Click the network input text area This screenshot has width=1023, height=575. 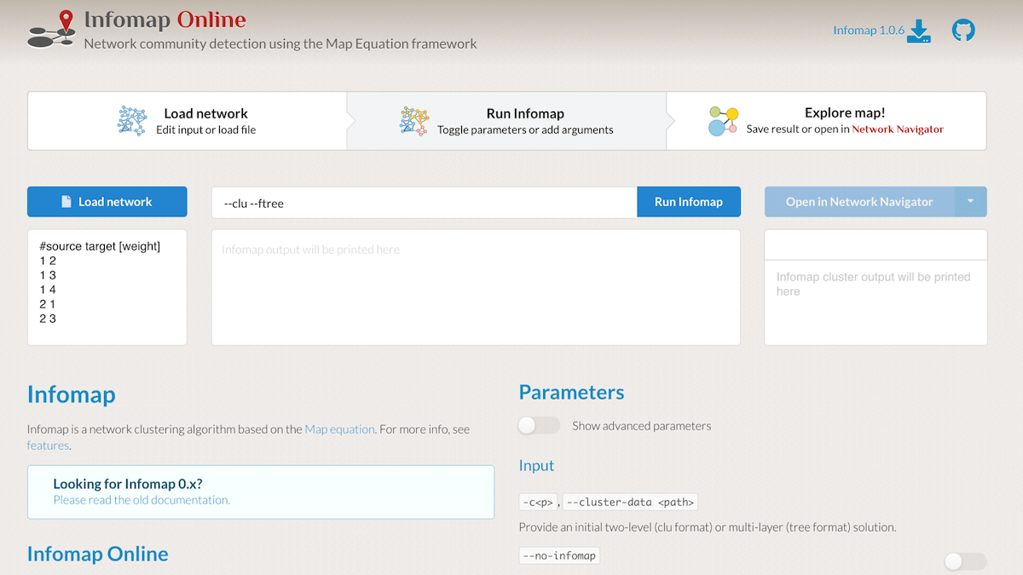click(107, 287)
